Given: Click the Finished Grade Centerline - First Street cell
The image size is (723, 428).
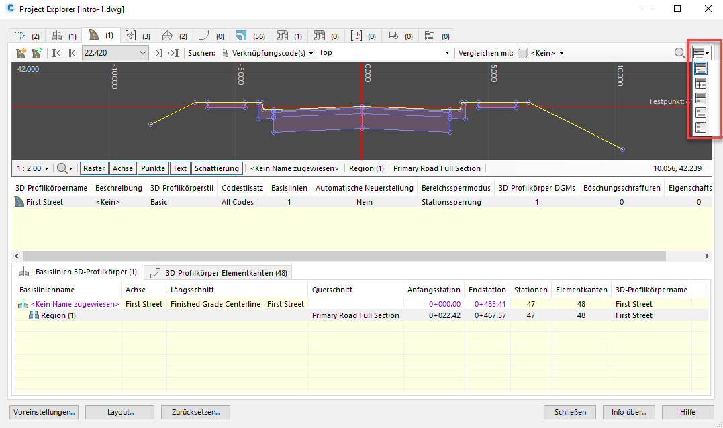Looking at the screenshot, I should tap(237, 304).
